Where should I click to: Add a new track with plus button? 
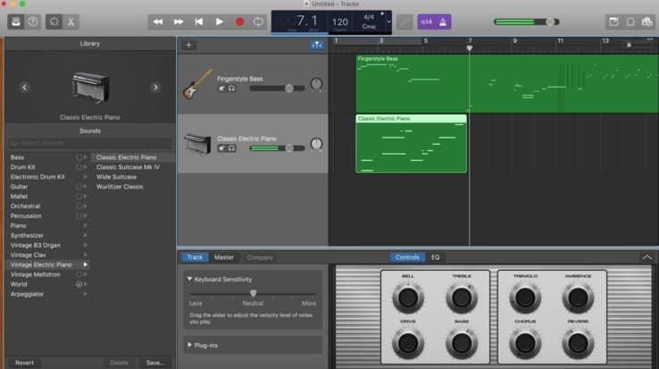(188, 46)
